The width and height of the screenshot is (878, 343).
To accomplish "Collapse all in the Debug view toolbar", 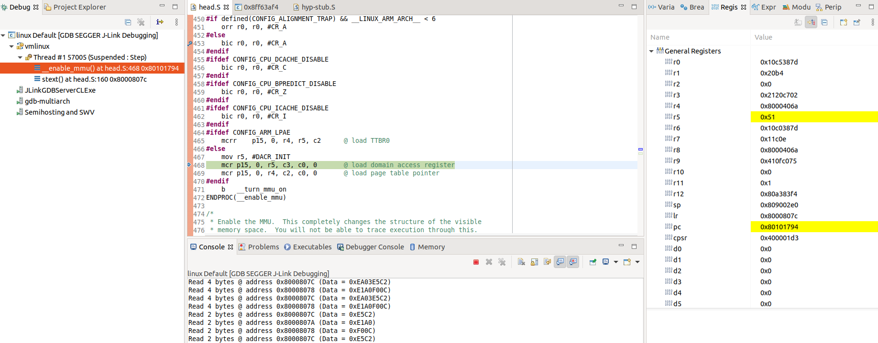I will 128,22.
